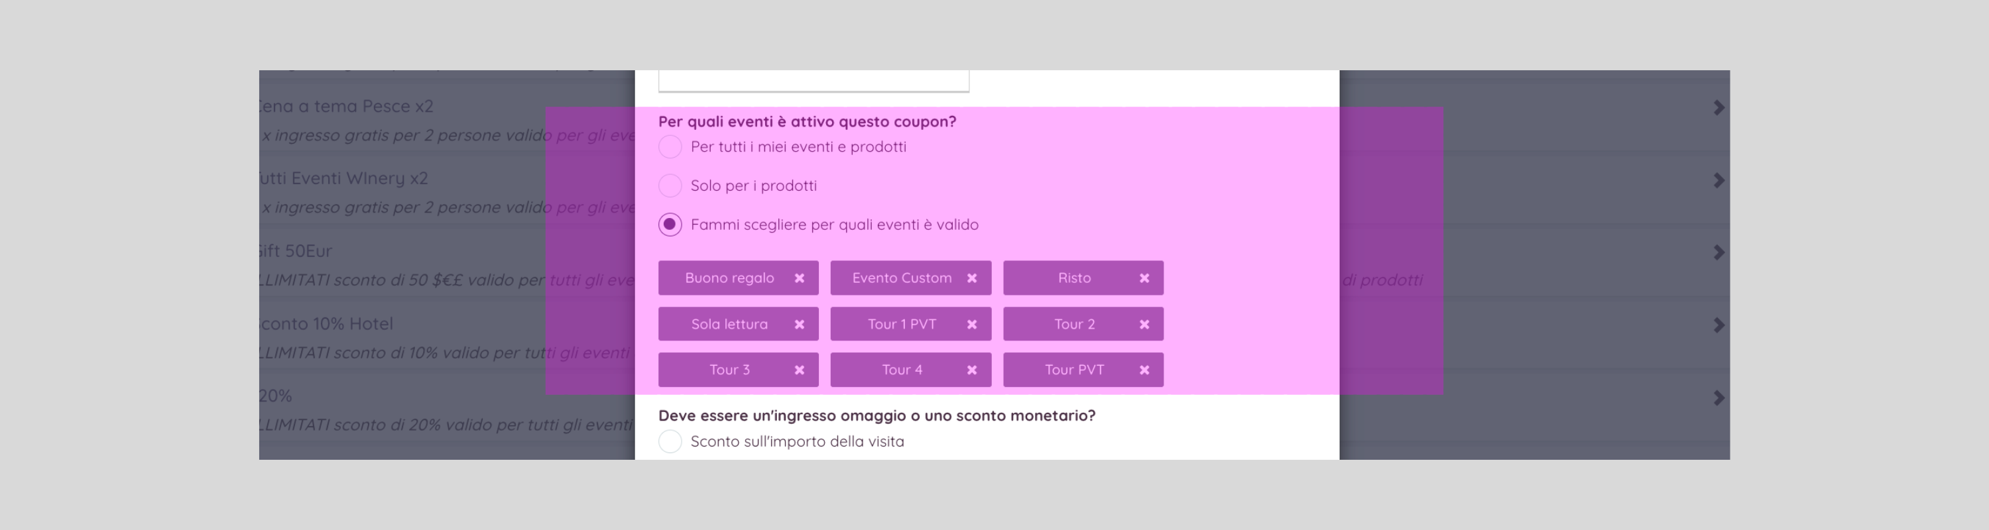The image size is (1989, 530).
Task: Expand the 'Tutti Eventi Winery x2' row chevron
Action: pyautogui.click(x=1718, y=180)
